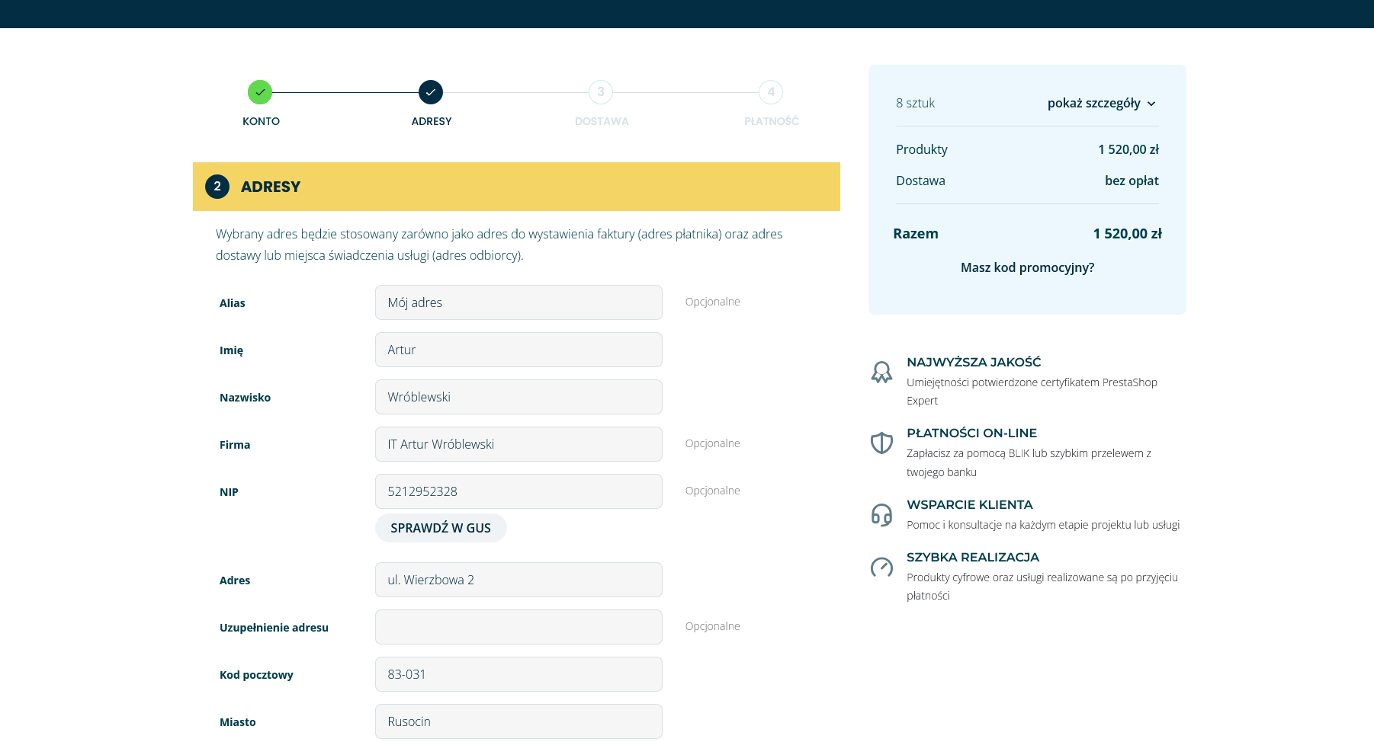Click the dark Adresy step checkmark icon
The width and height of the screenshot is (1374, 742).
[x=431, y=92]
